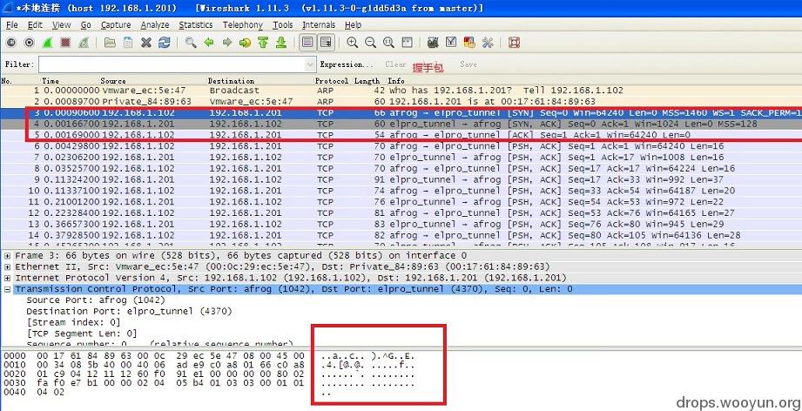Open the filter history dropdown arrow

coord(310,65)
